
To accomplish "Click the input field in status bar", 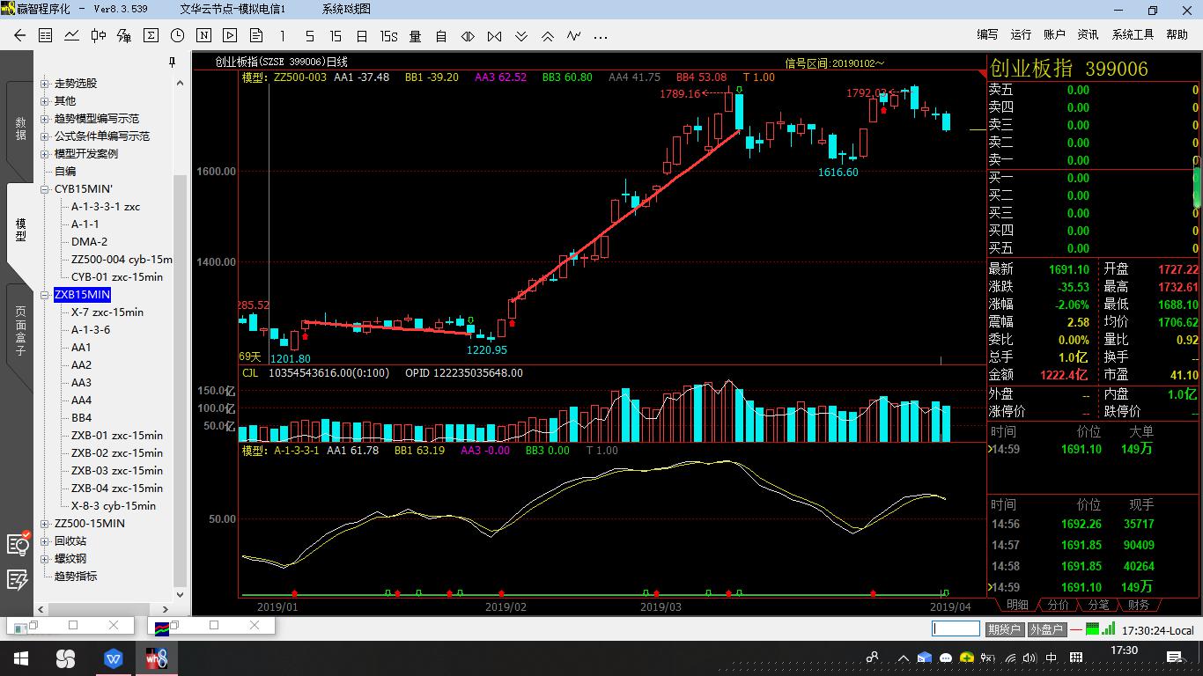I will tap(956, 628).
